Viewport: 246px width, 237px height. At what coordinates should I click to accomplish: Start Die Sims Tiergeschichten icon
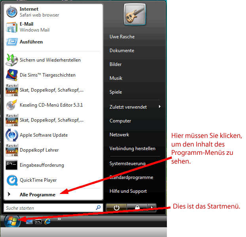point(11,75)
